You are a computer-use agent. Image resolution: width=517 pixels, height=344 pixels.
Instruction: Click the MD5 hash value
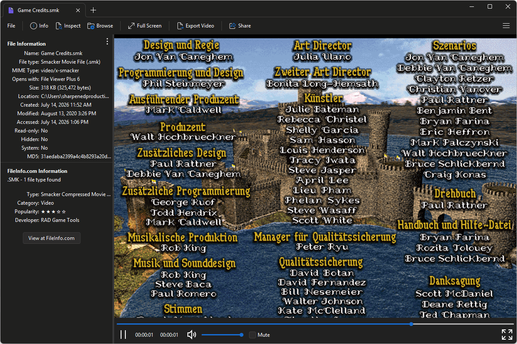(x=76, y=157)
